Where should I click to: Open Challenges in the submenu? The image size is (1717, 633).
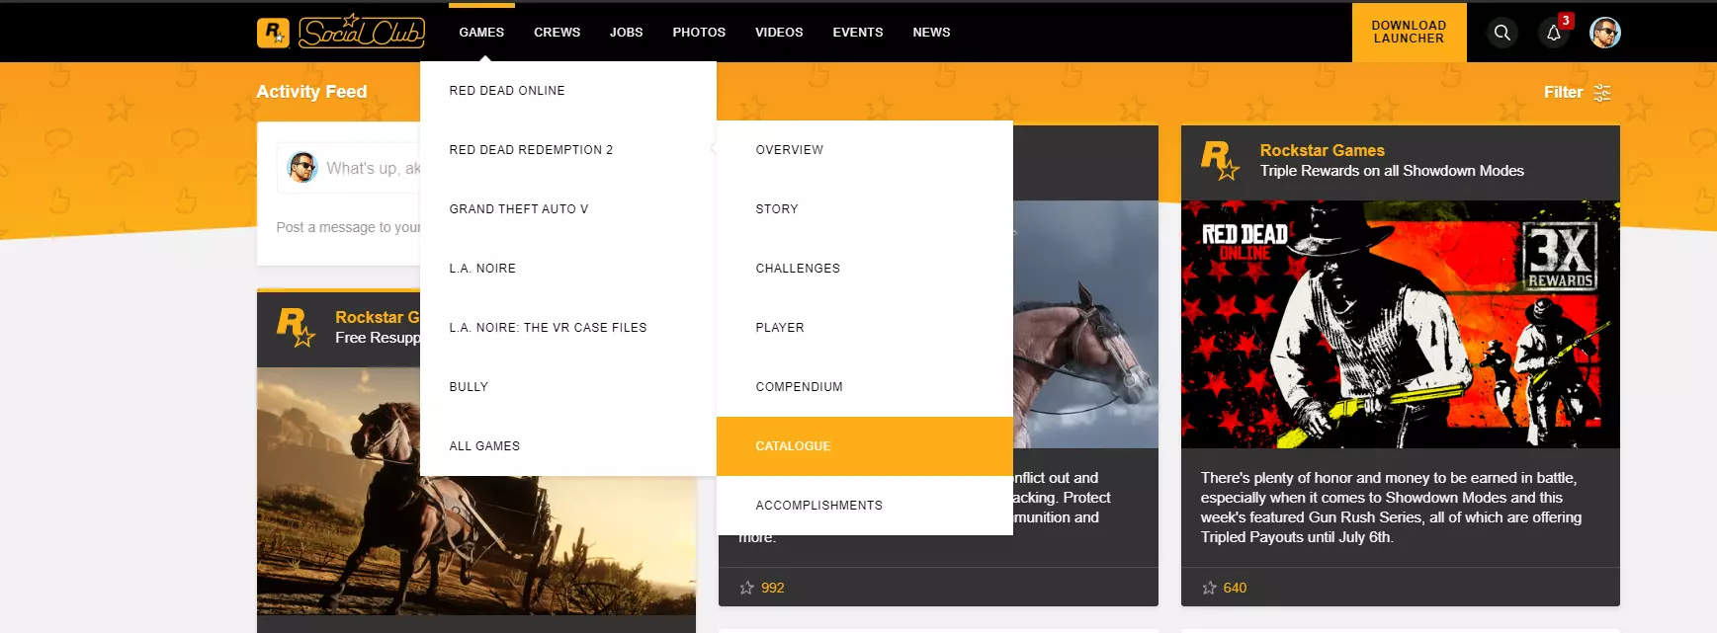coord(865,269)
